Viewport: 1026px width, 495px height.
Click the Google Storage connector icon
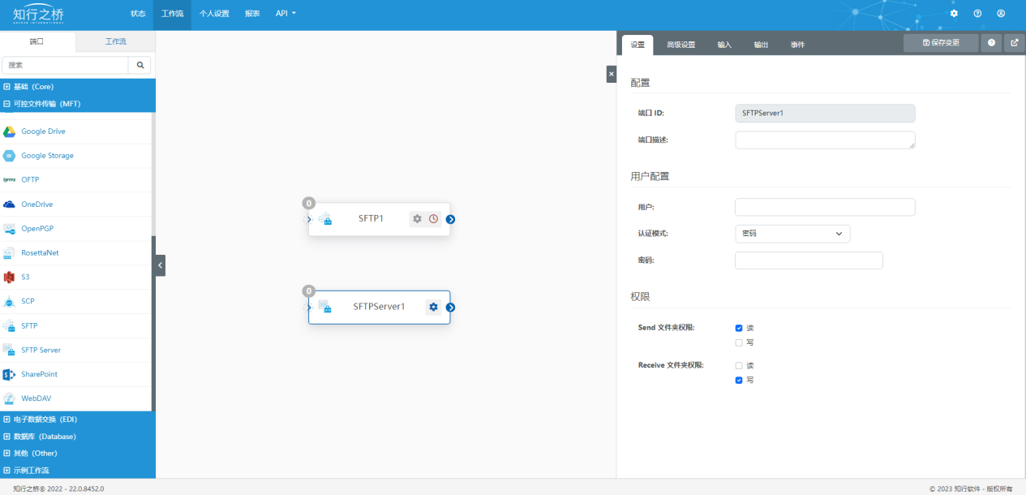point(10,156)
